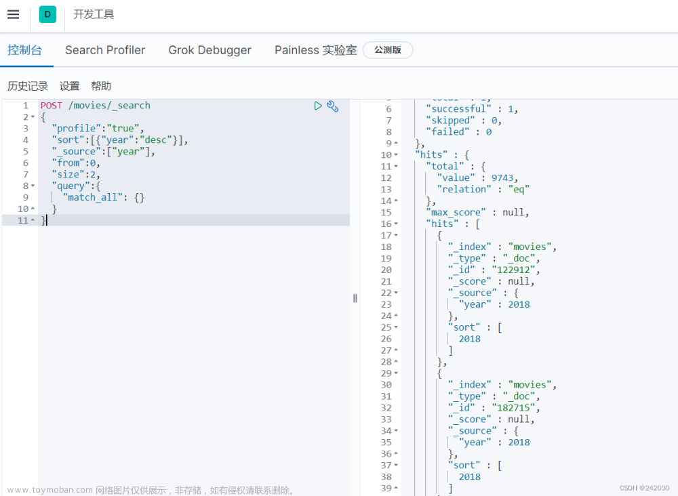Open the Painless 实验室 tab
This screenshot has height=496, width=678.
[316, 50]
